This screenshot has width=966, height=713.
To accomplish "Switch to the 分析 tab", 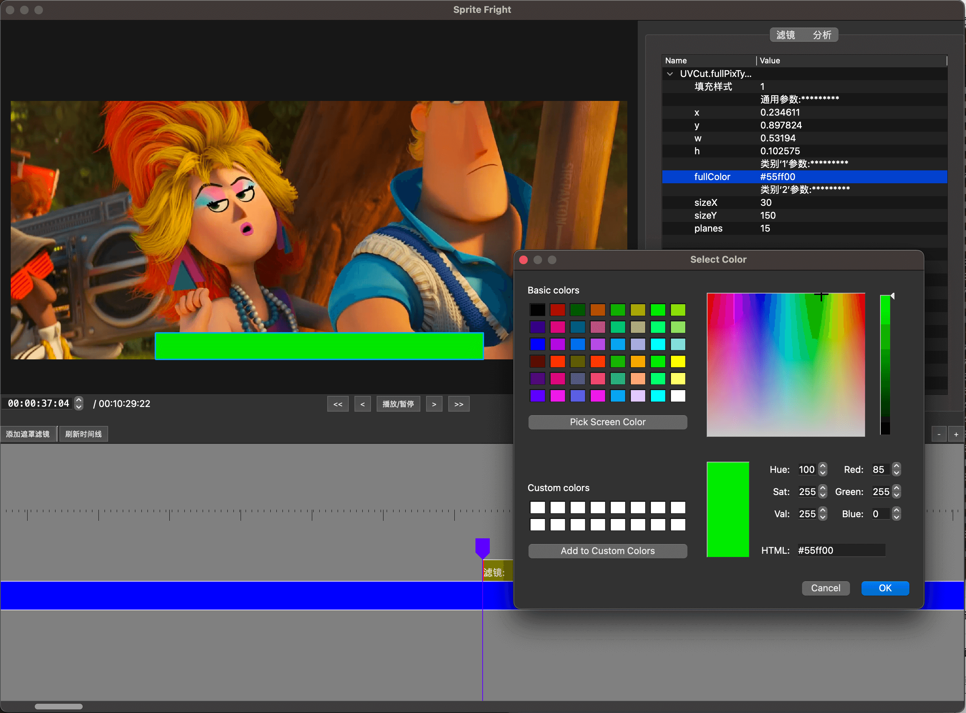I will (822, 35).
